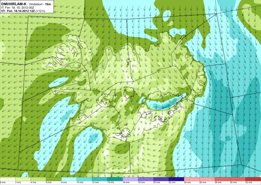This screenshot has height=185, width=261.
Task: Pick the legend swatch between 4 and 6 m/s
Action: (38, 179)
